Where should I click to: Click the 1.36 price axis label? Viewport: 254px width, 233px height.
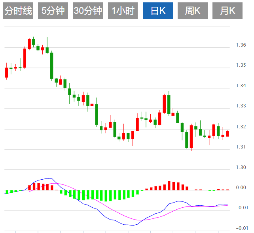click(241, 45)
